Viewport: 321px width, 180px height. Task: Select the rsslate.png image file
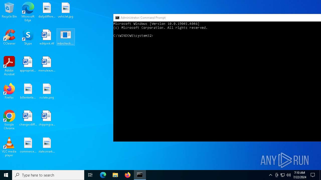(47, 91)
